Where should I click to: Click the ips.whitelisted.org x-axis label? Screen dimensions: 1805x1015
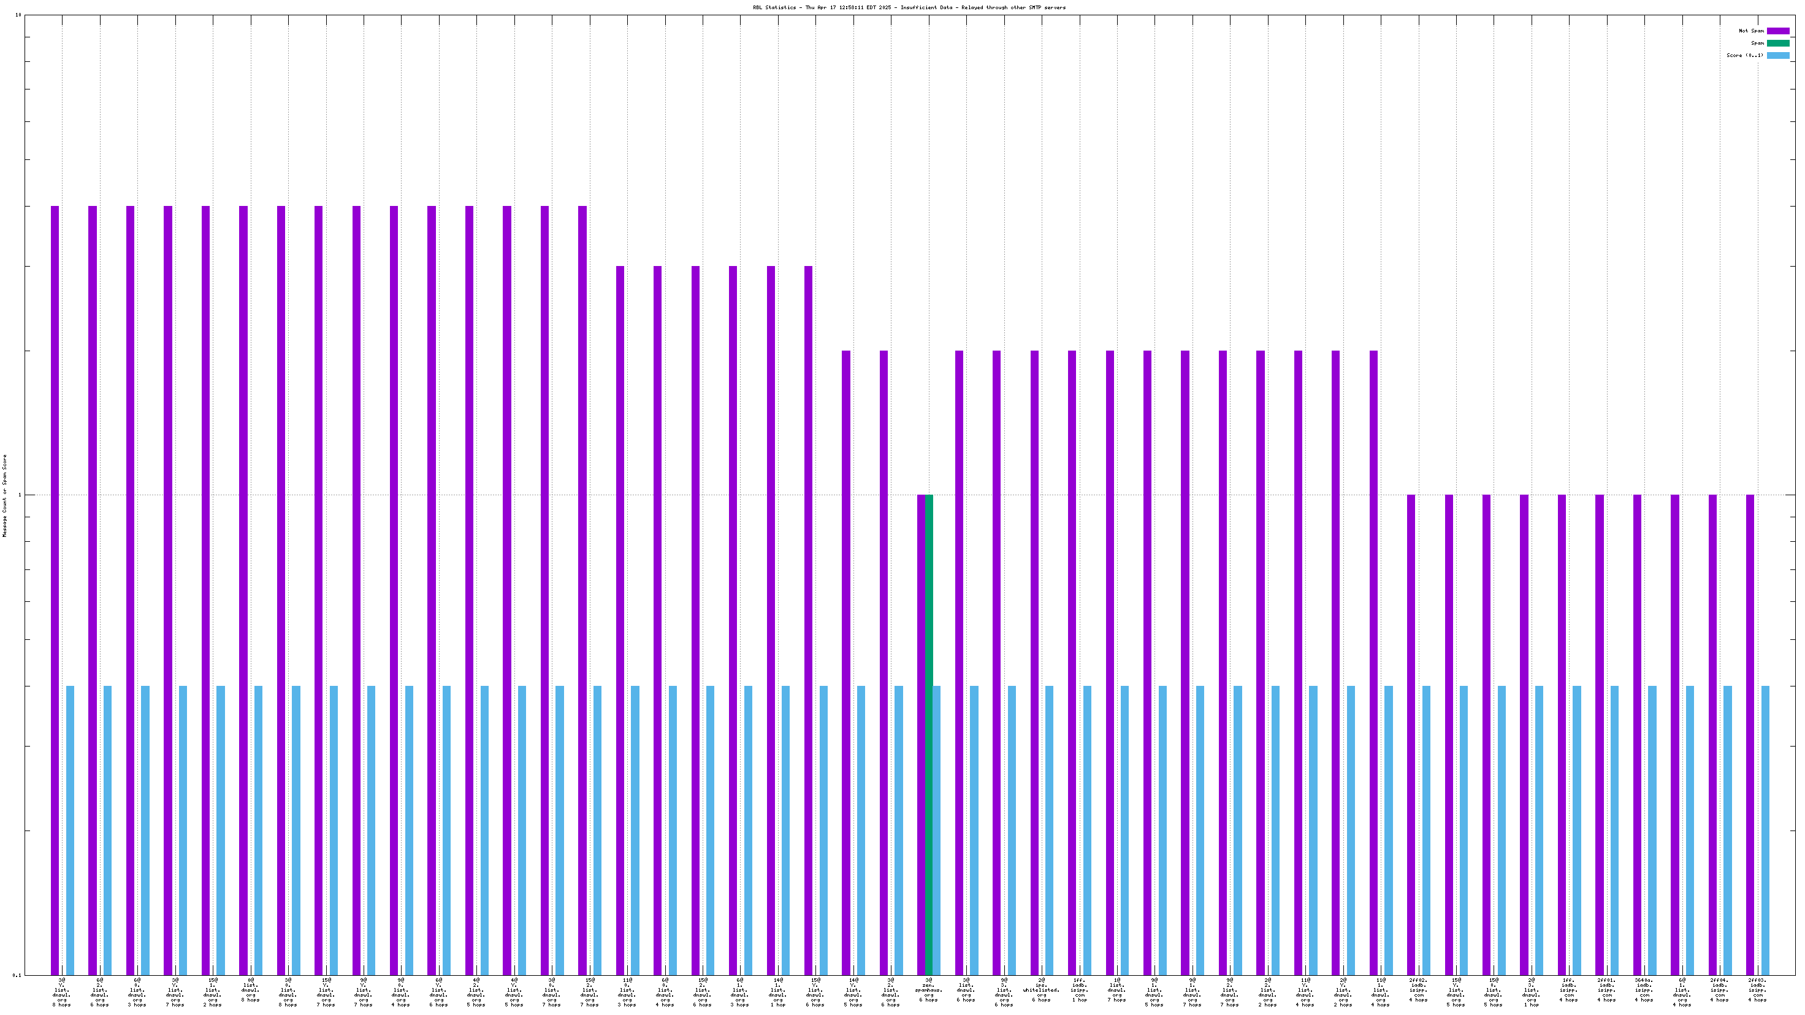pyautogui.click(x=1041, y=992)
